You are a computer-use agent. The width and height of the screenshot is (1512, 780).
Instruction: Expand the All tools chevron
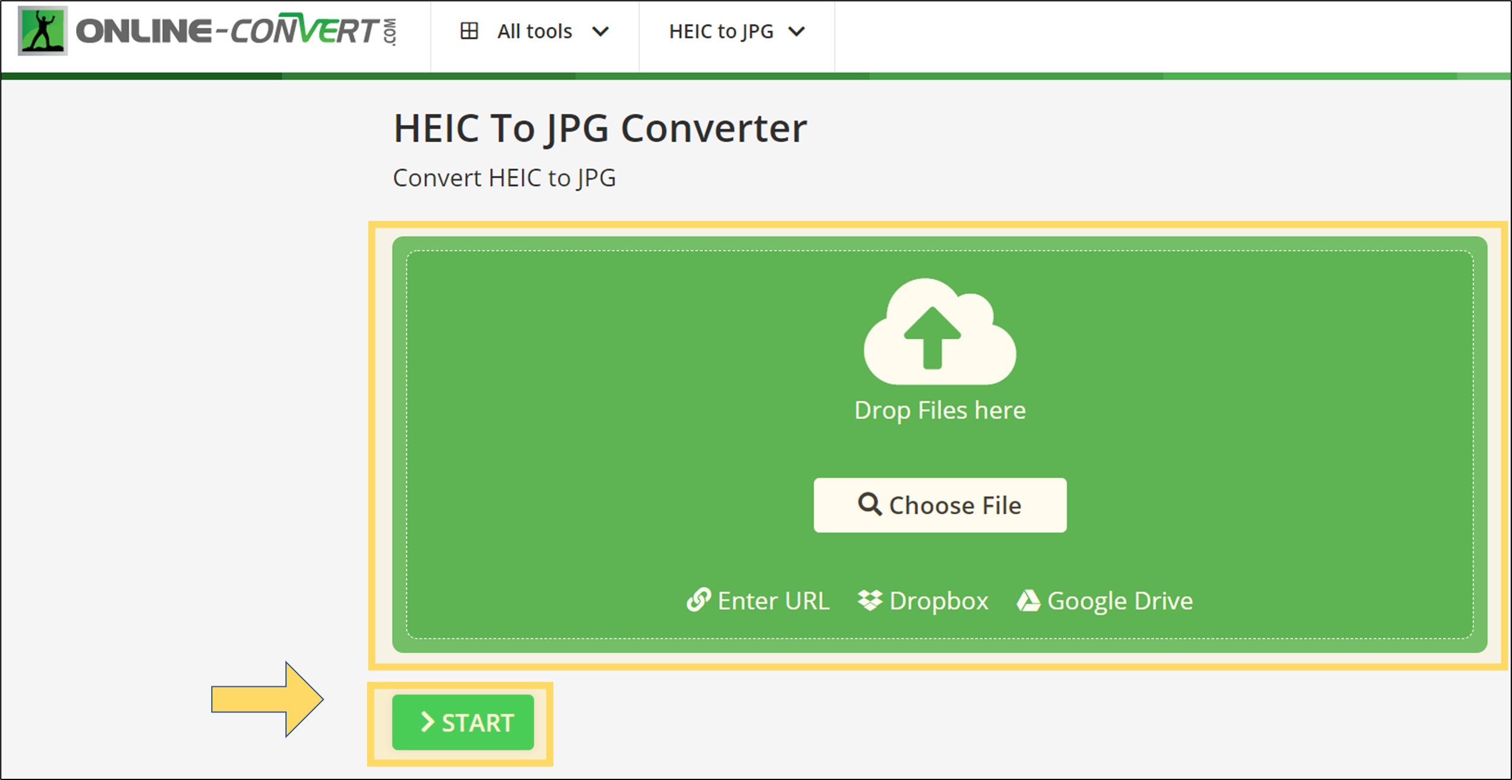601,31
